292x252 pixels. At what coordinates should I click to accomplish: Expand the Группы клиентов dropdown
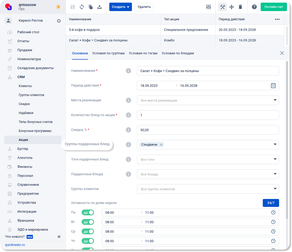275,189
